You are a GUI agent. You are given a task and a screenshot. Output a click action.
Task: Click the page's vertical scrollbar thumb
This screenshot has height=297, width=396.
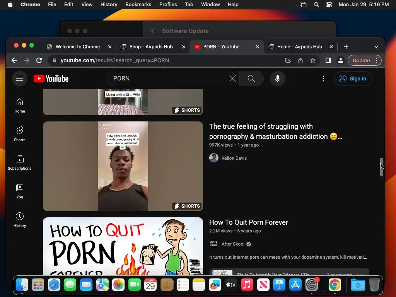pos(382,167)
